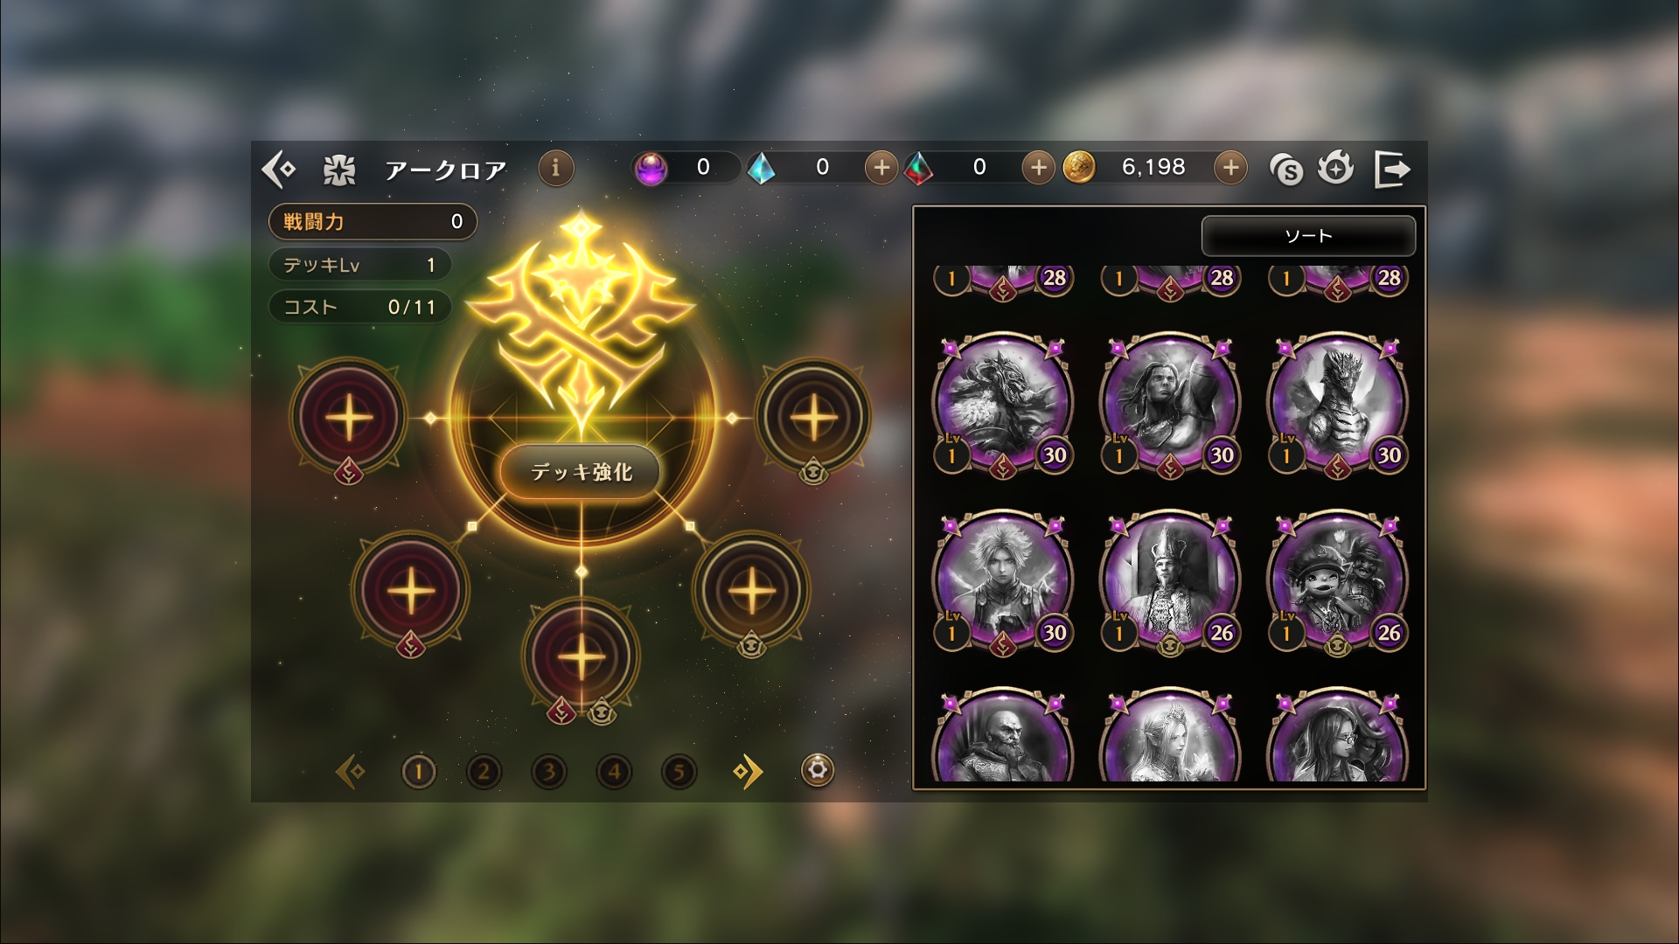Open the ソート sort dropdown

1308,236
